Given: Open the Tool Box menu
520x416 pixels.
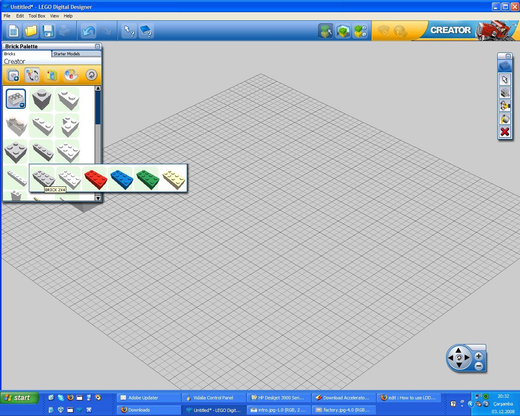Looking at the screenshot, I should 37,16.
